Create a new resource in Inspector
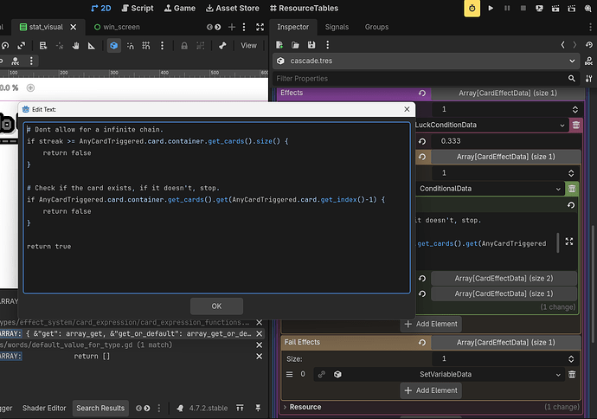The height and width of the screenshot is (419, 597). (279, 45)
